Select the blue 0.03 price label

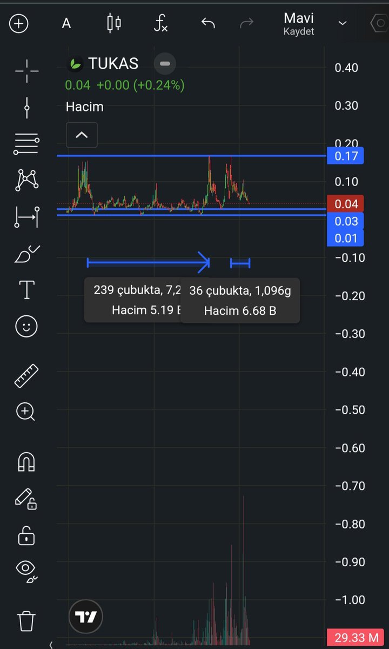[x=346, y=221]
